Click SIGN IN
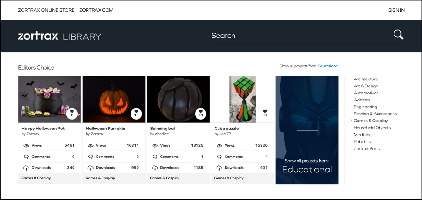This screenshot has height=200, width=422. click(396, 10)
